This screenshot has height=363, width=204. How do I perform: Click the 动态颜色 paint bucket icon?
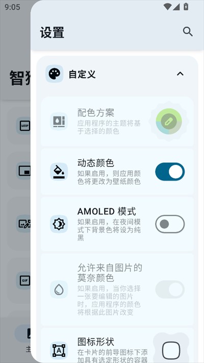click(59, 172)
